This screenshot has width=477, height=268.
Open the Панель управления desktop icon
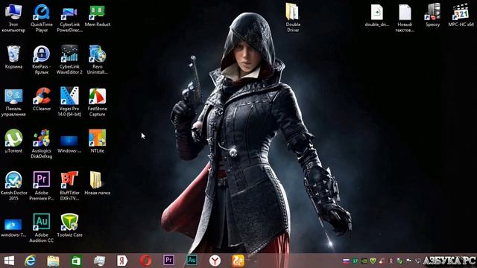pyautogui.click(x=13, y=102)
